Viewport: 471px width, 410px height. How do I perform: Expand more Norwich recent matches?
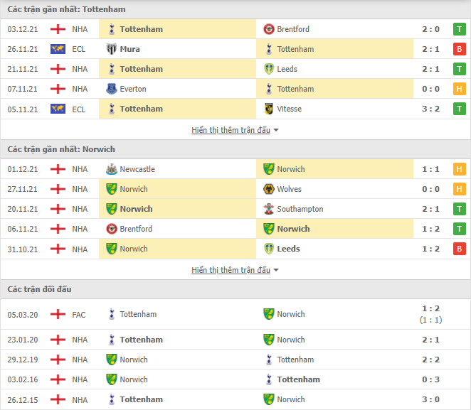point(235,270)
